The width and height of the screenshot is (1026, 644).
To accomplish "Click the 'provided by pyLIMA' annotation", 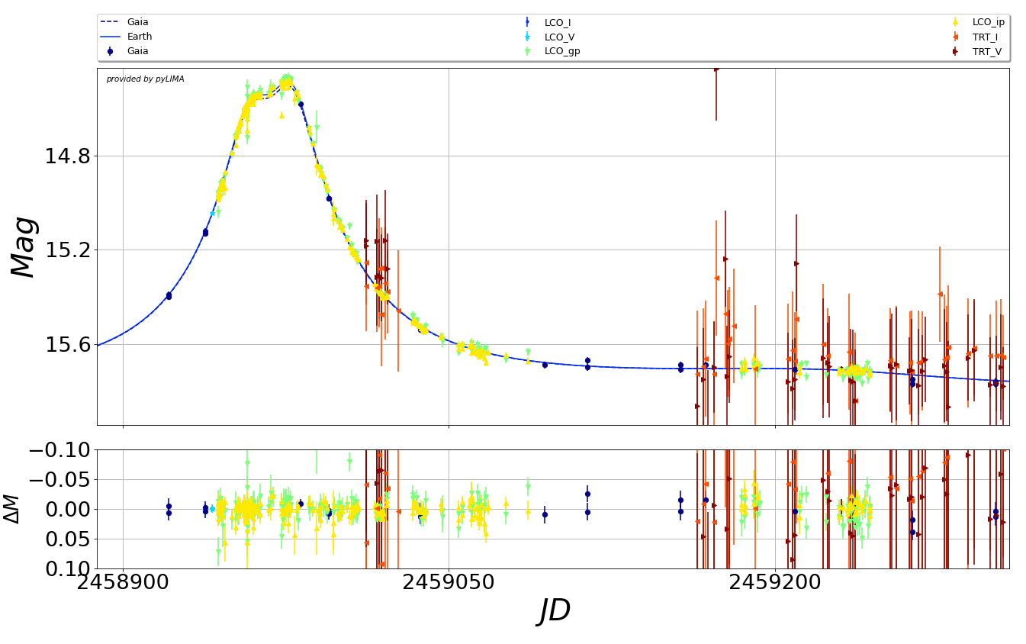I will [x=145, y=79].
